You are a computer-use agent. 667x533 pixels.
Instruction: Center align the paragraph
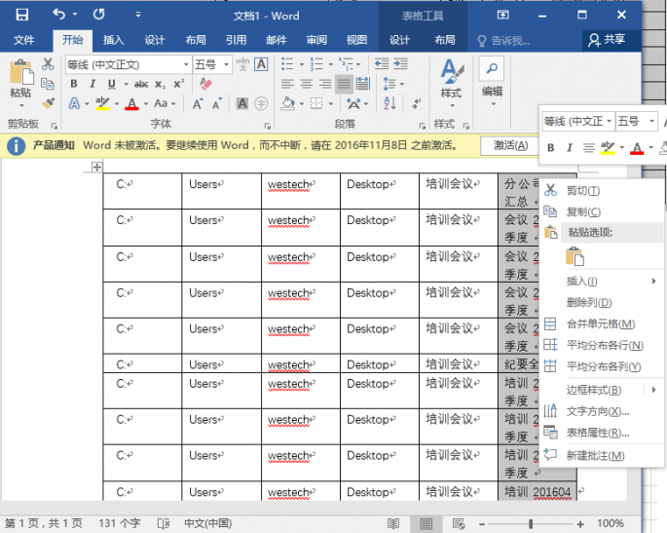[x=307, y=84]
